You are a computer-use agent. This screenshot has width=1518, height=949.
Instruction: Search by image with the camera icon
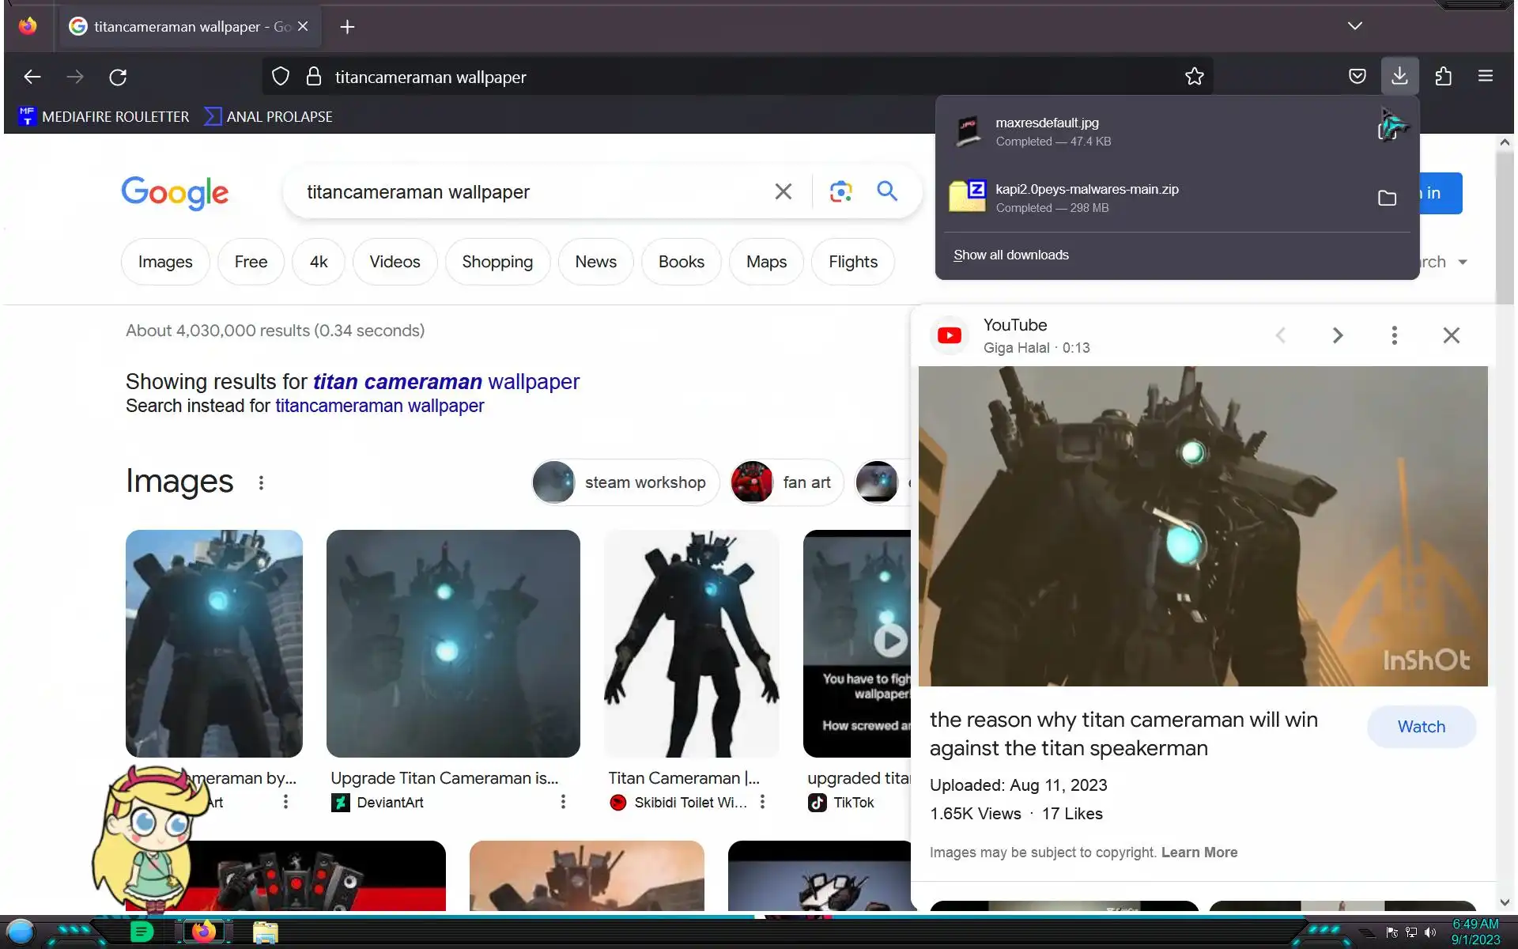coord(840,191)
